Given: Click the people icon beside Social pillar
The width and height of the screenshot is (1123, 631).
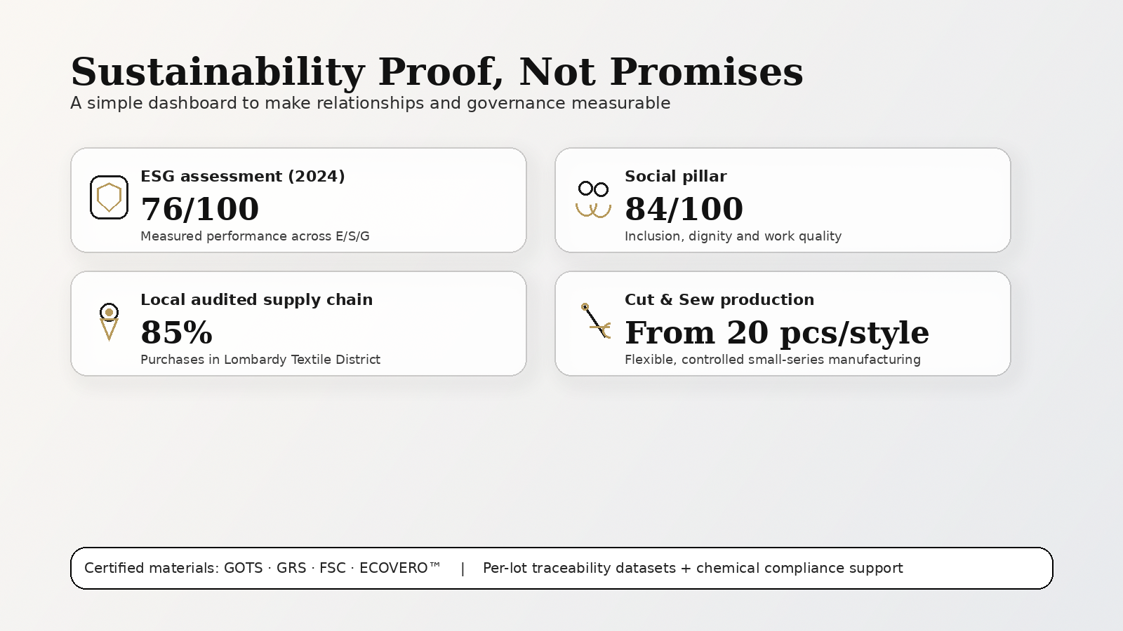Looking at the screenshot, I should pos(593,199).
